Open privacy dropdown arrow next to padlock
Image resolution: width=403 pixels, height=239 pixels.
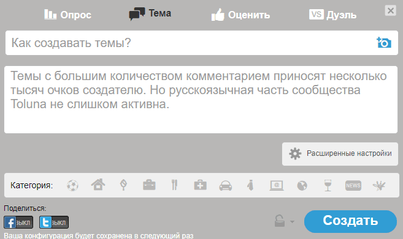(292, 222)
